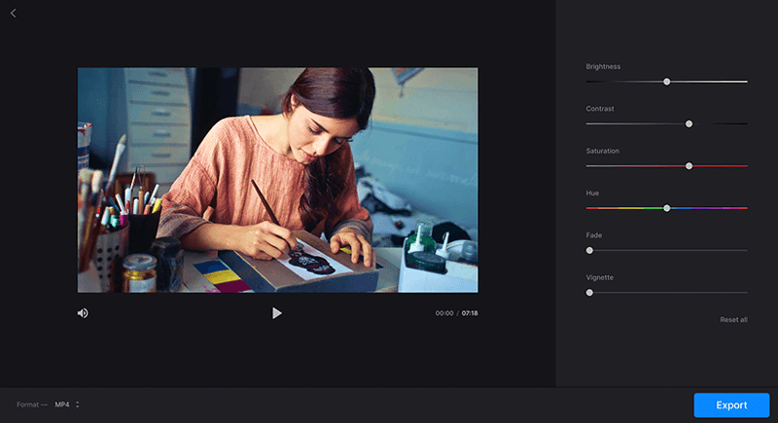Click the Brightness label

(x=603, y=67)
